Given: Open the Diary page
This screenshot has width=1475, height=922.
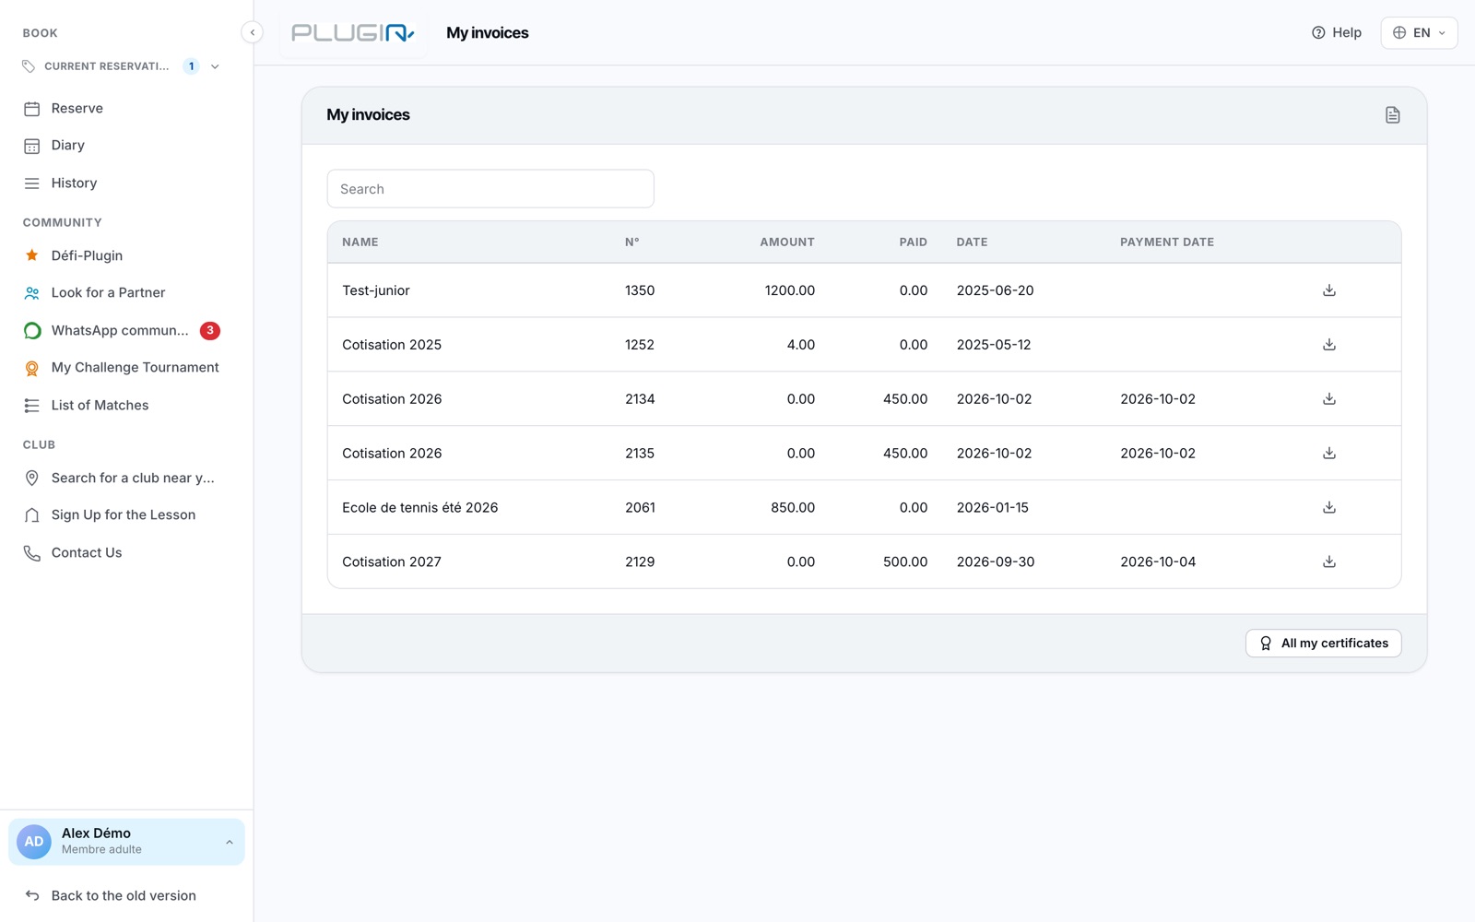Looking at the screenshot, I should point(68,146).
